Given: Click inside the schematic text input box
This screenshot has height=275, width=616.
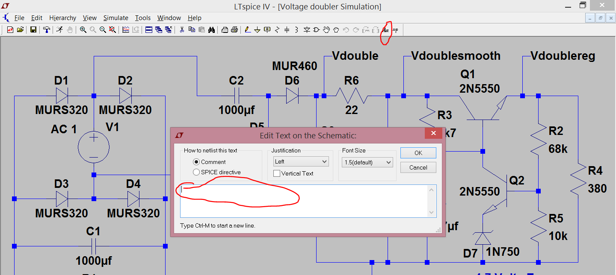Looking at the screenshot, I should click(x=304, y=201).
